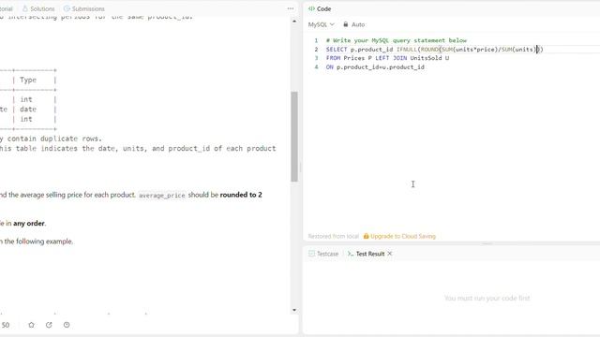Click the bold 'any order' text
Viewport: 600px width, 337px height.
29,223
